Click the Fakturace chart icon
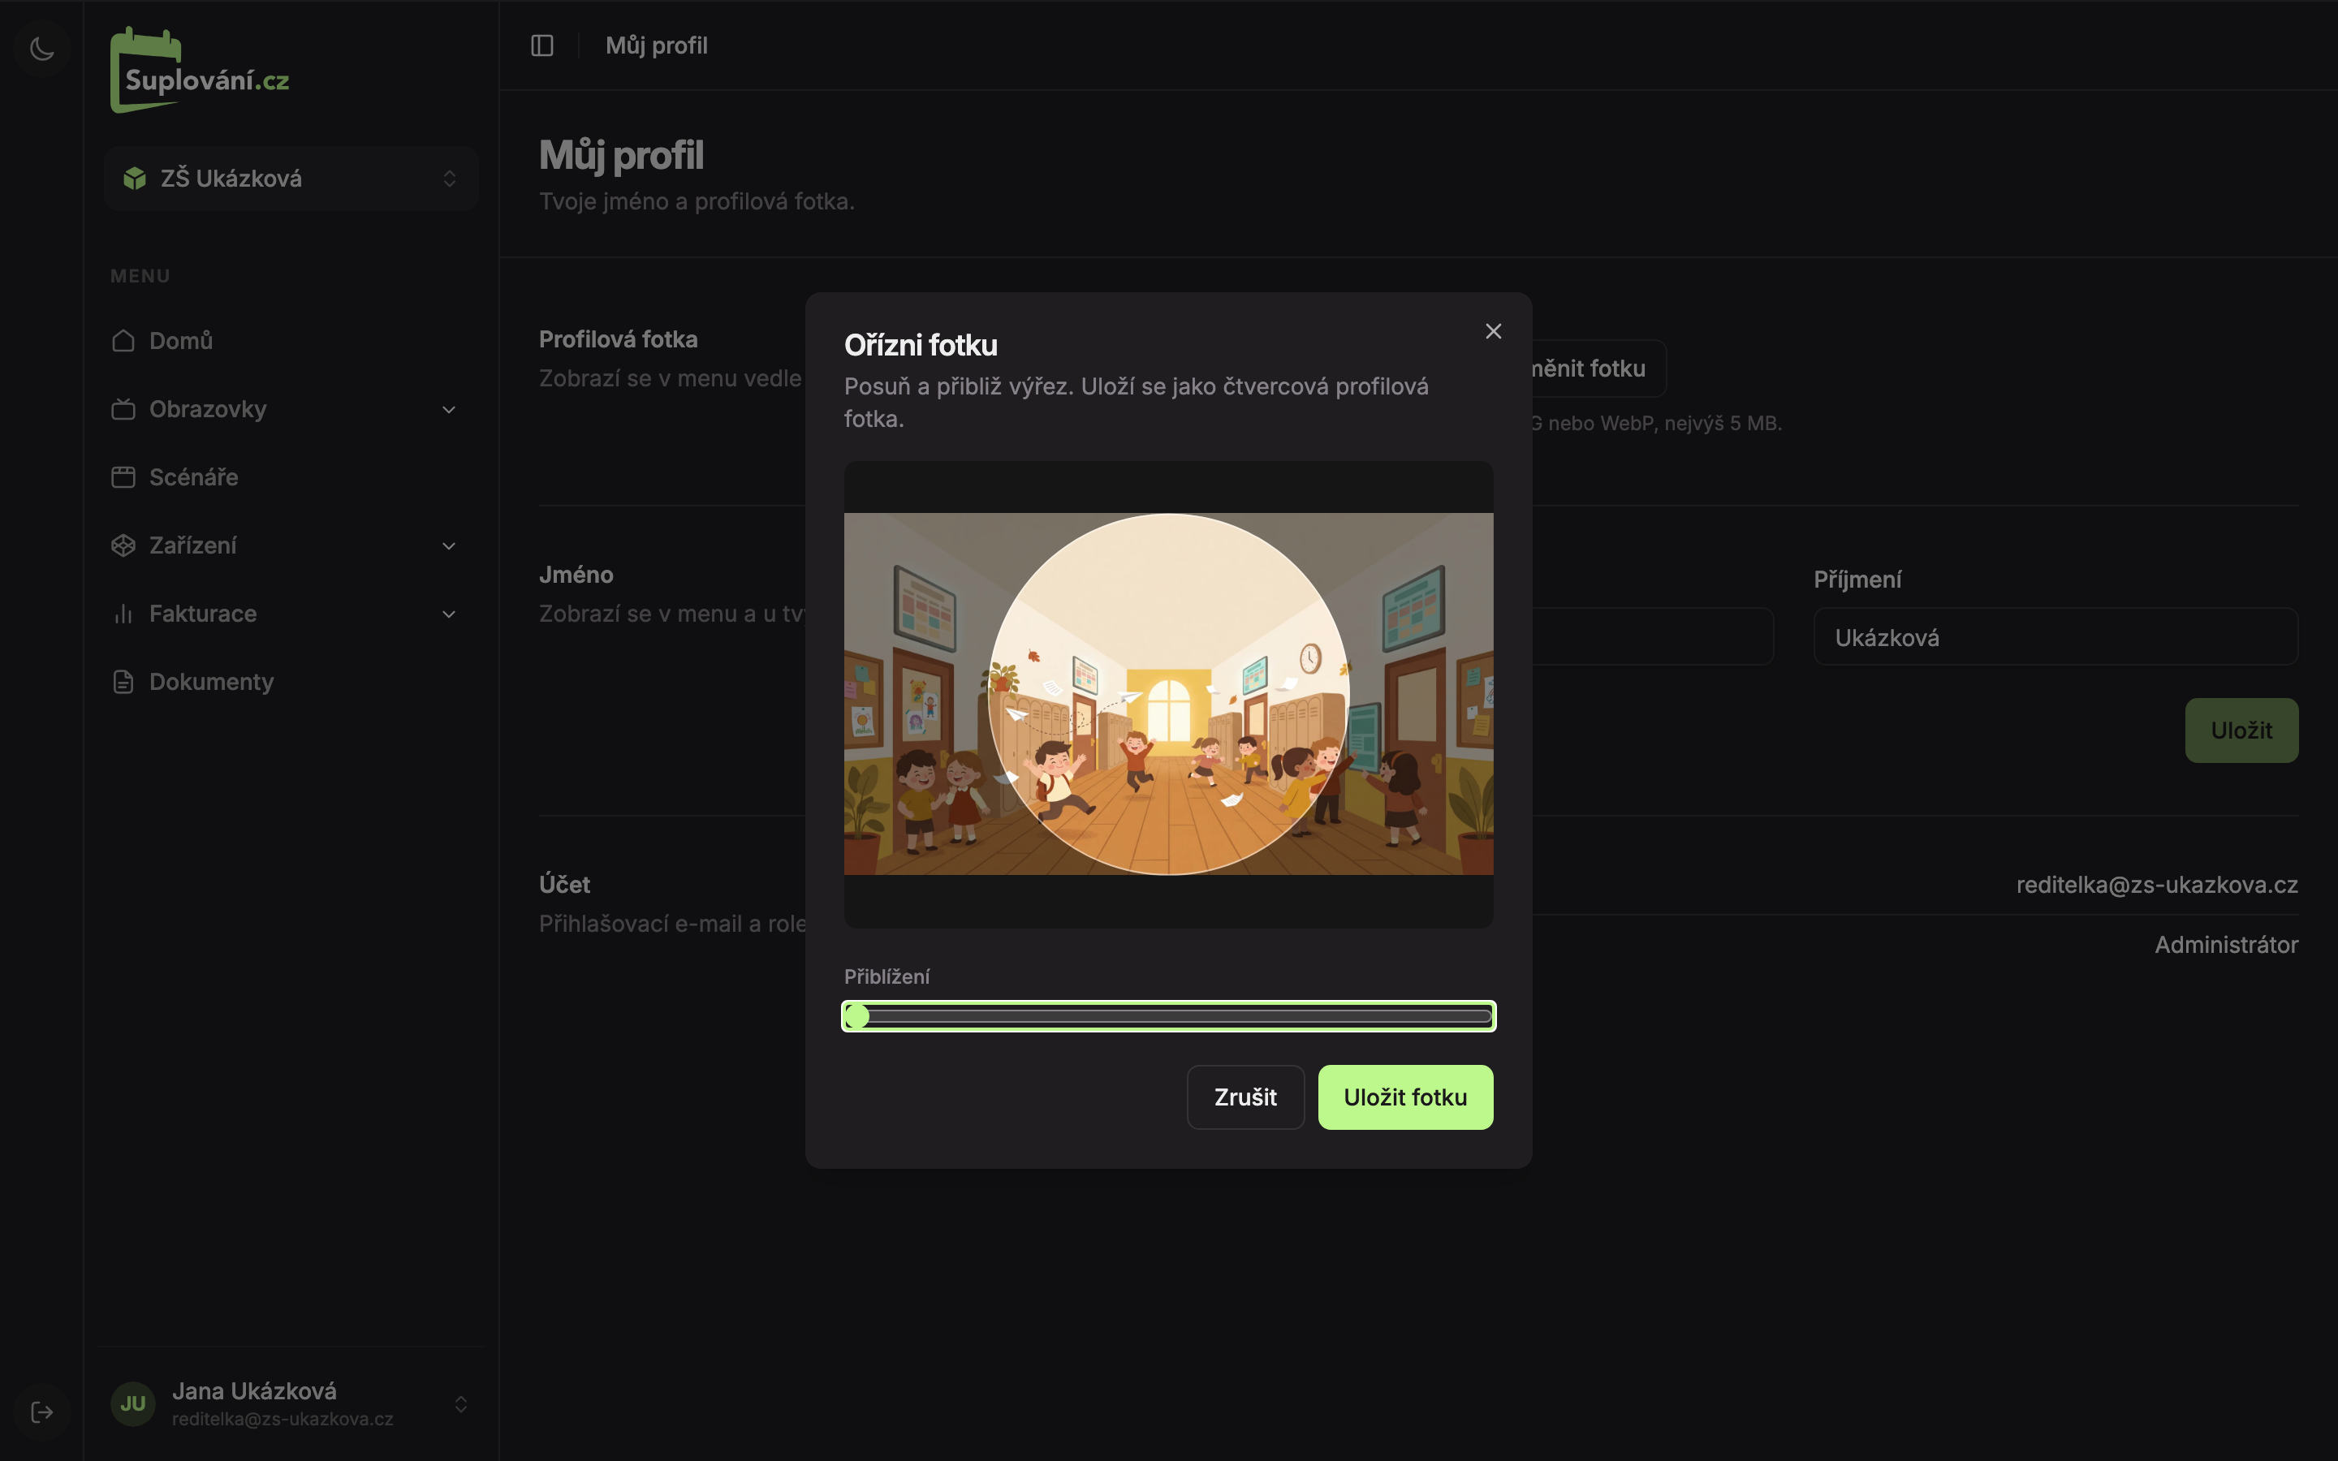Viewport: 2338px width, 1461px height. [123, 614]
